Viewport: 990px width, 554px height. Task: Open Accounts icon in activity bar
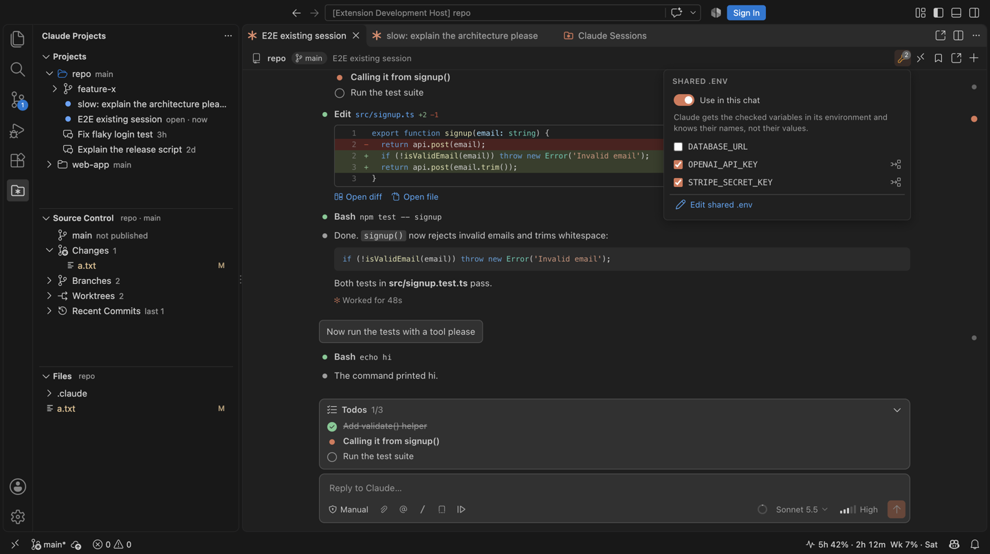[x=18, y=487]
